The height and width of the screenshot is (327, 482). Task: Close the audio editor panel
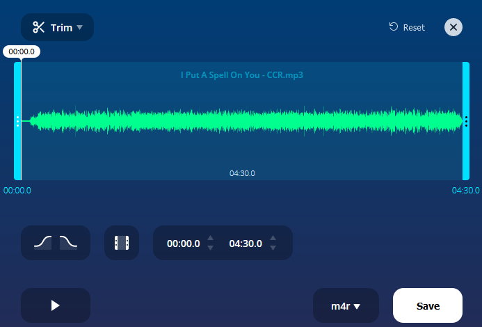pos(453,27)
